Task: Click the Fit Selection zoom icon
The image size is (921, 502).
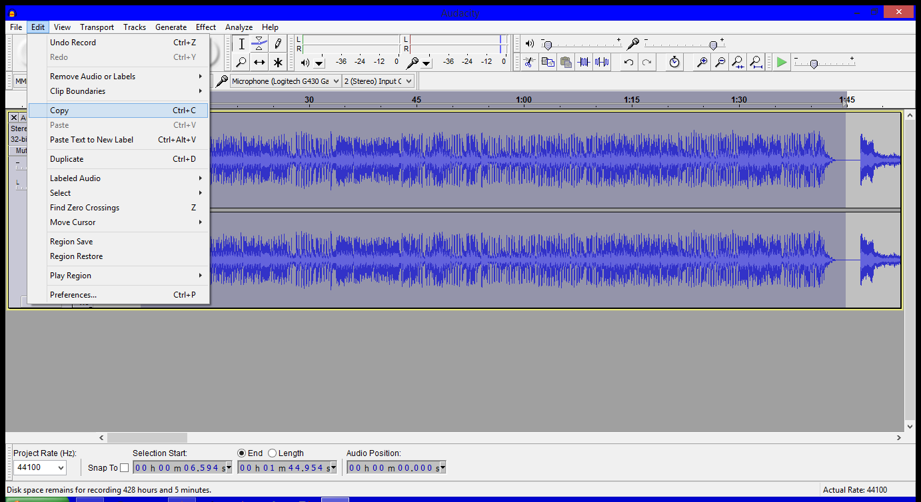Action: 738,62
